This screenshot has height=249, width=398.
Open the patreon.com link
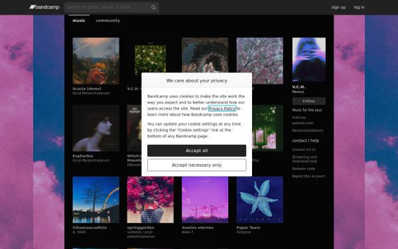(302, 123)
